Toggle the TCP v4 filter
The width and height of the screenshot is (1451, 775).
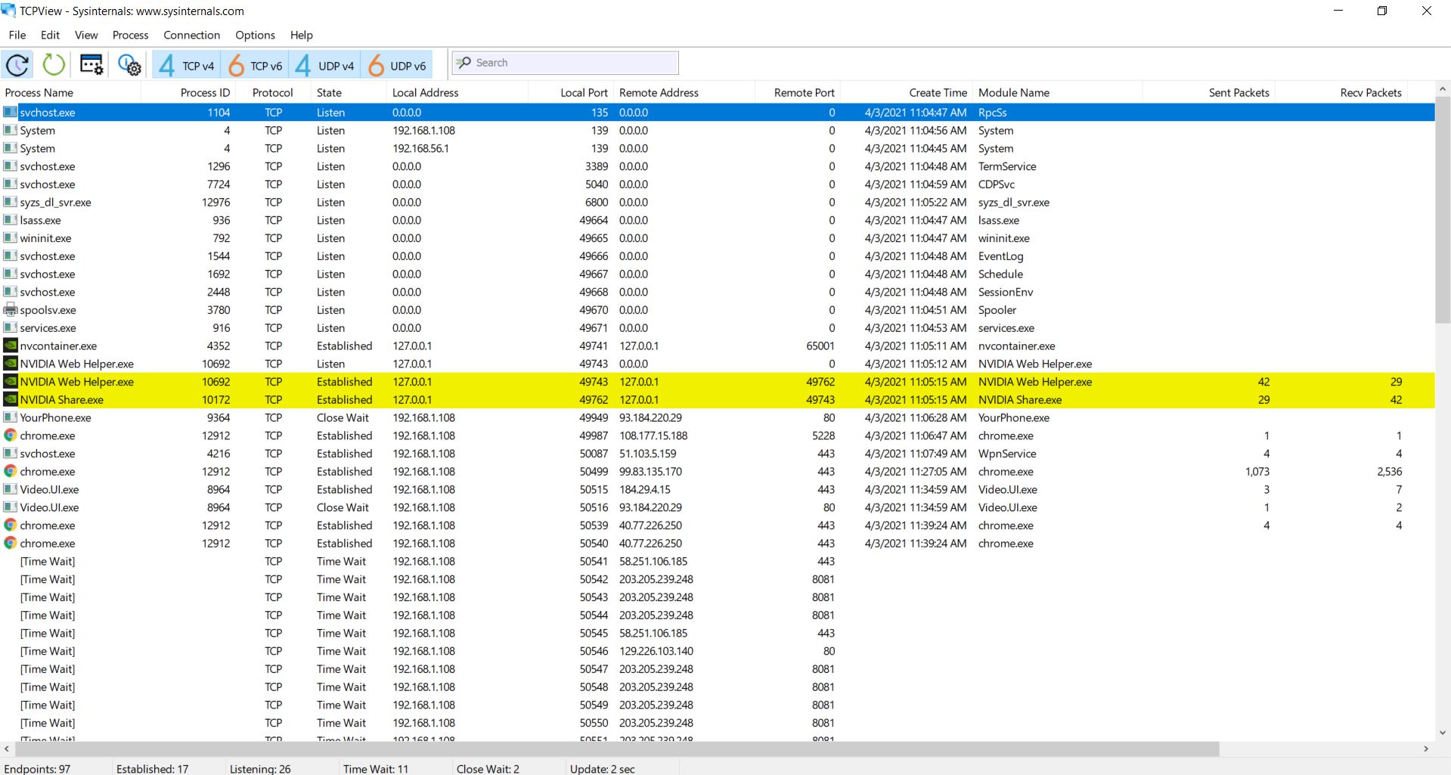pyautogui.click(x=186, y=66)
